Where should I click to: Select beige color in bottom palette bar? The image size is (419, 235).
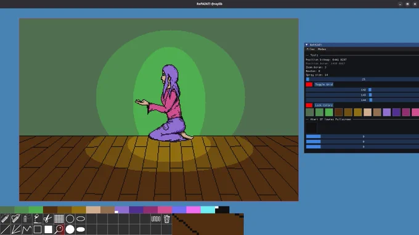click(93, 210)
